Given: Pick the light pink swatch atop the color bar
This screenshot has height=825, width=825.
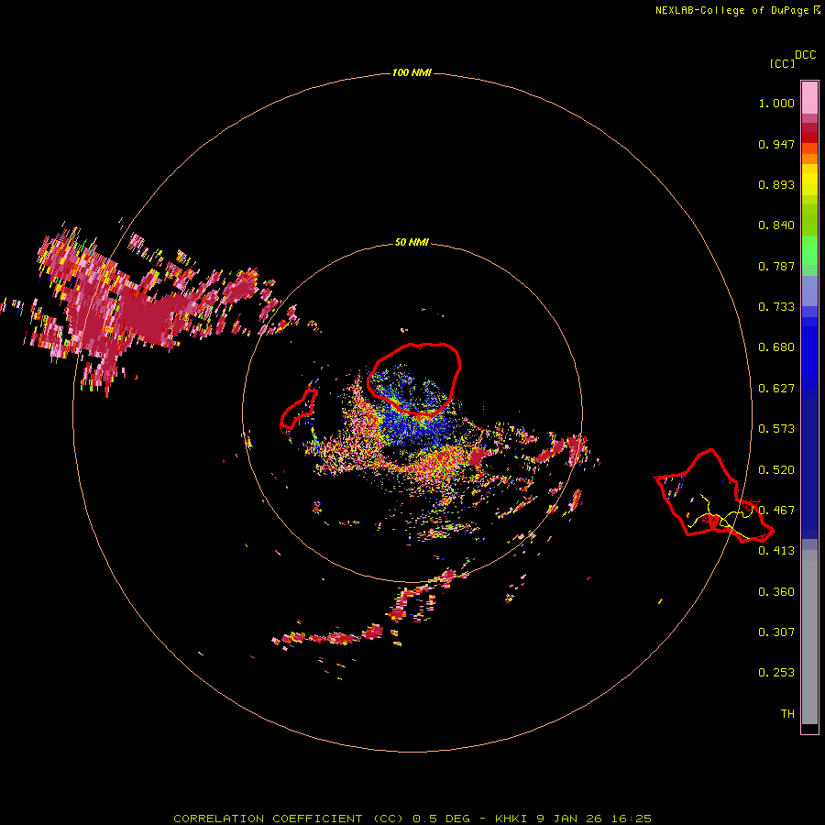Looking at the screenshot, I should click(x=809, y=98).
